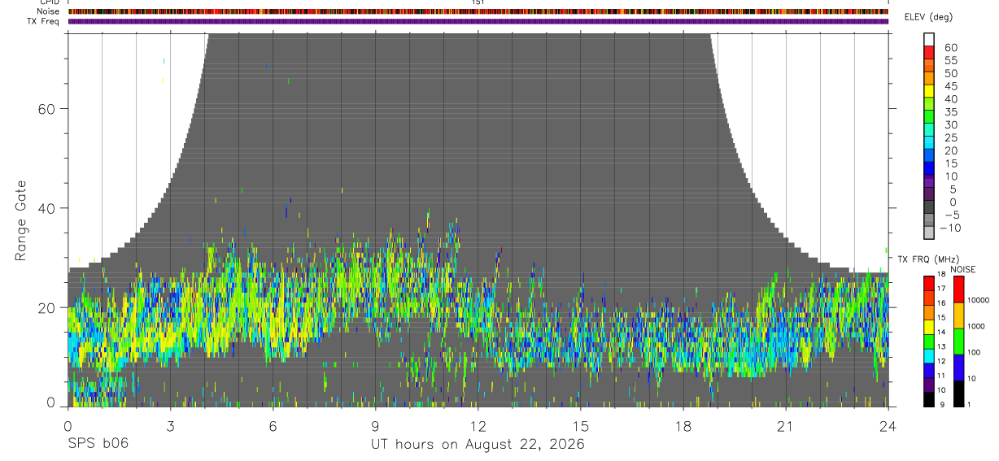
Task: Click the 21 UT hour axis label
Action: [786, 427]
